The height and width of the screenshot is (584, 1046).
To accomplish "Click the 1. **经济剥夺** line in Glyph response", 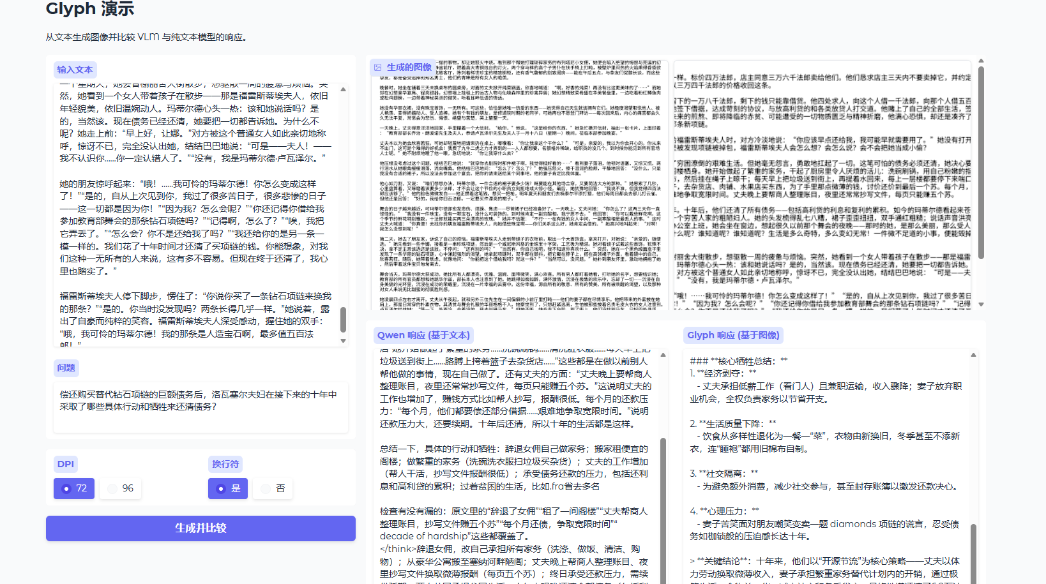I will [723, 373].
